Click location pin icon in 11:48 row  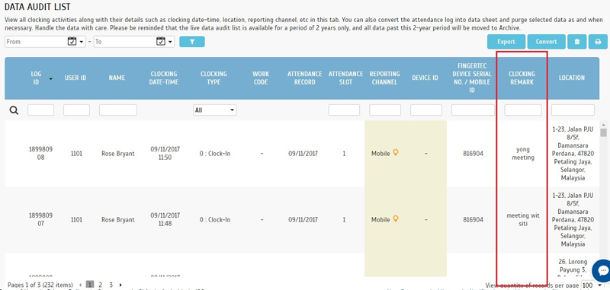[x=396, y=219]
